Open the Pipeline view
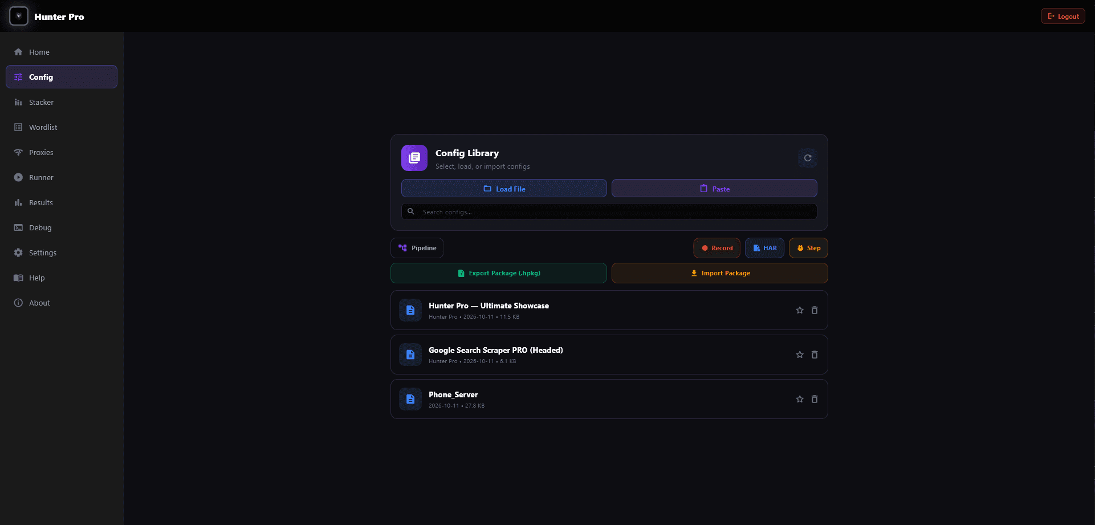 [x=417, y=248]
